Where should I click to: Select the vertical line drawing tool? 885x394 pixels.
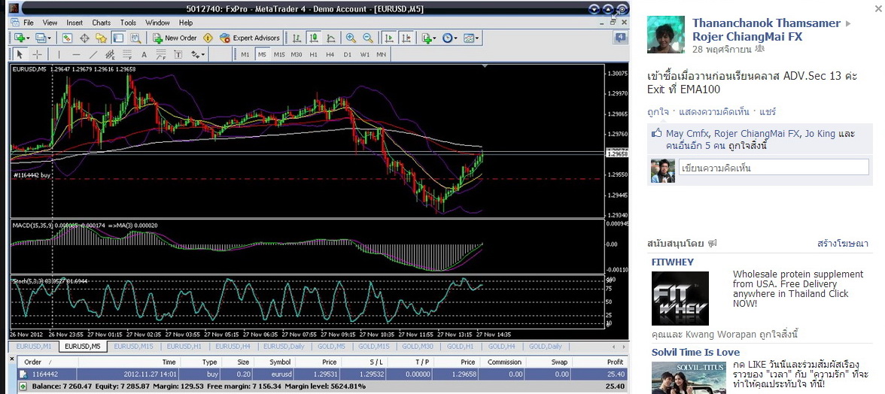[59, 55]
